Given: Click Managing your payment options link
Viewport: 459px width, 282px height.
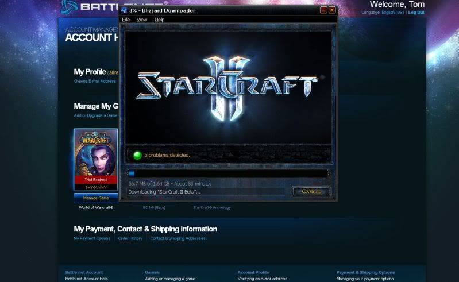Looking at the screenshot, I should point(365,279).
